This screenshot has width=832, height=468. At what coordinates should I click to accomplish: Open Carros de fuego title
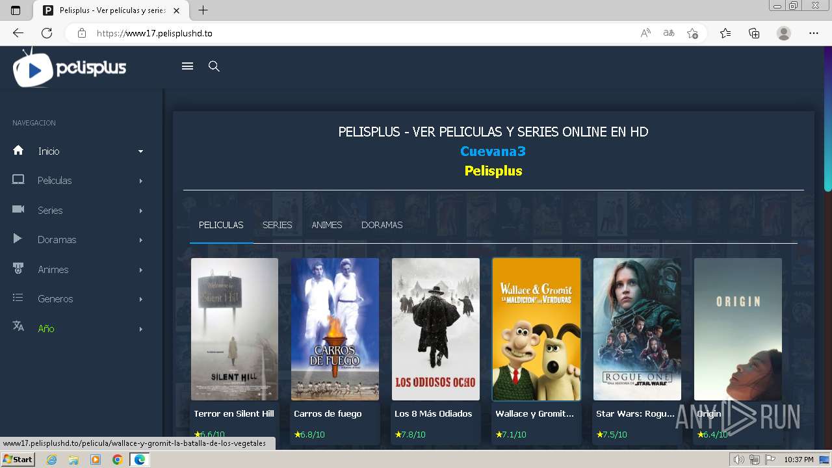pos(328,413)
